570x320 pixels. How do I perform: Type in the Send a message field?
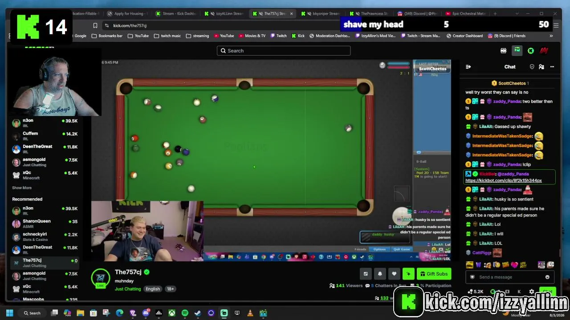510,277
